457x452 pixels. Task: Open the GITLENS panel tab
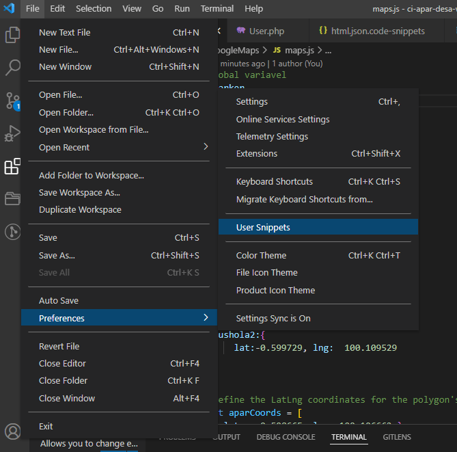point(397,437)
